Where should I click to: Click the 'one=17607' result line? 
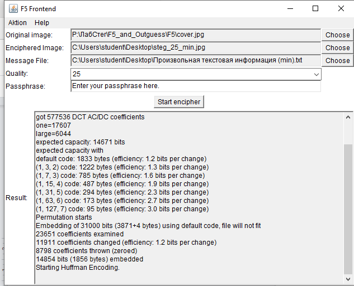53,125
